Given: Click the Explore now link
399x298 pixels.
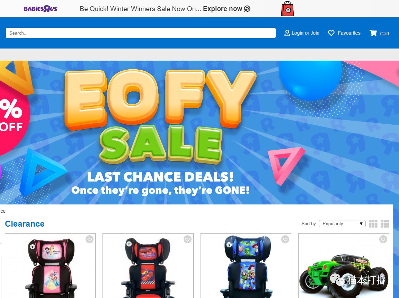Looking at the screenshot, I should (x=222, y=9).
